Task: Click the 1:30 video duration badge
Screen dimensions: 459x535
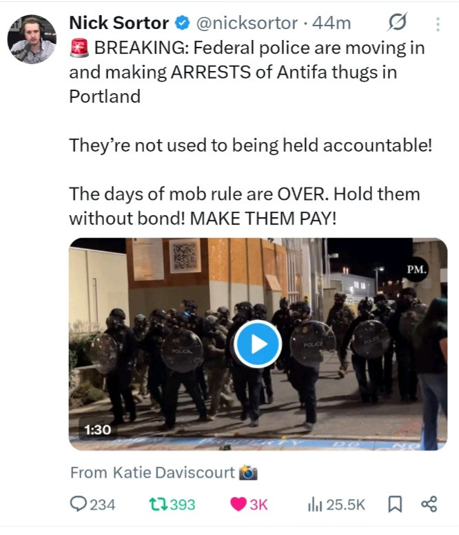Action: pos(96,430)
